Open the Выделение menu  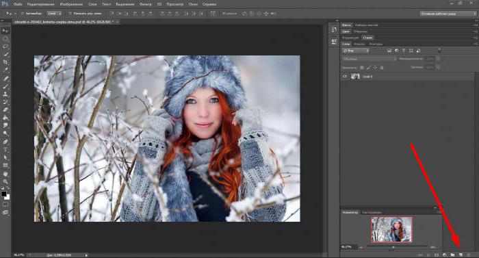[x=125, y=4]
